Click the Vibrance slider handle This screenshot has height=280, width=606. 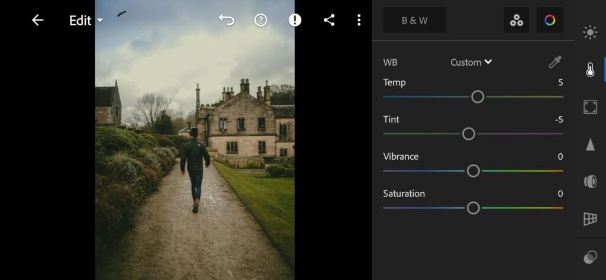[x=473, y=171]
